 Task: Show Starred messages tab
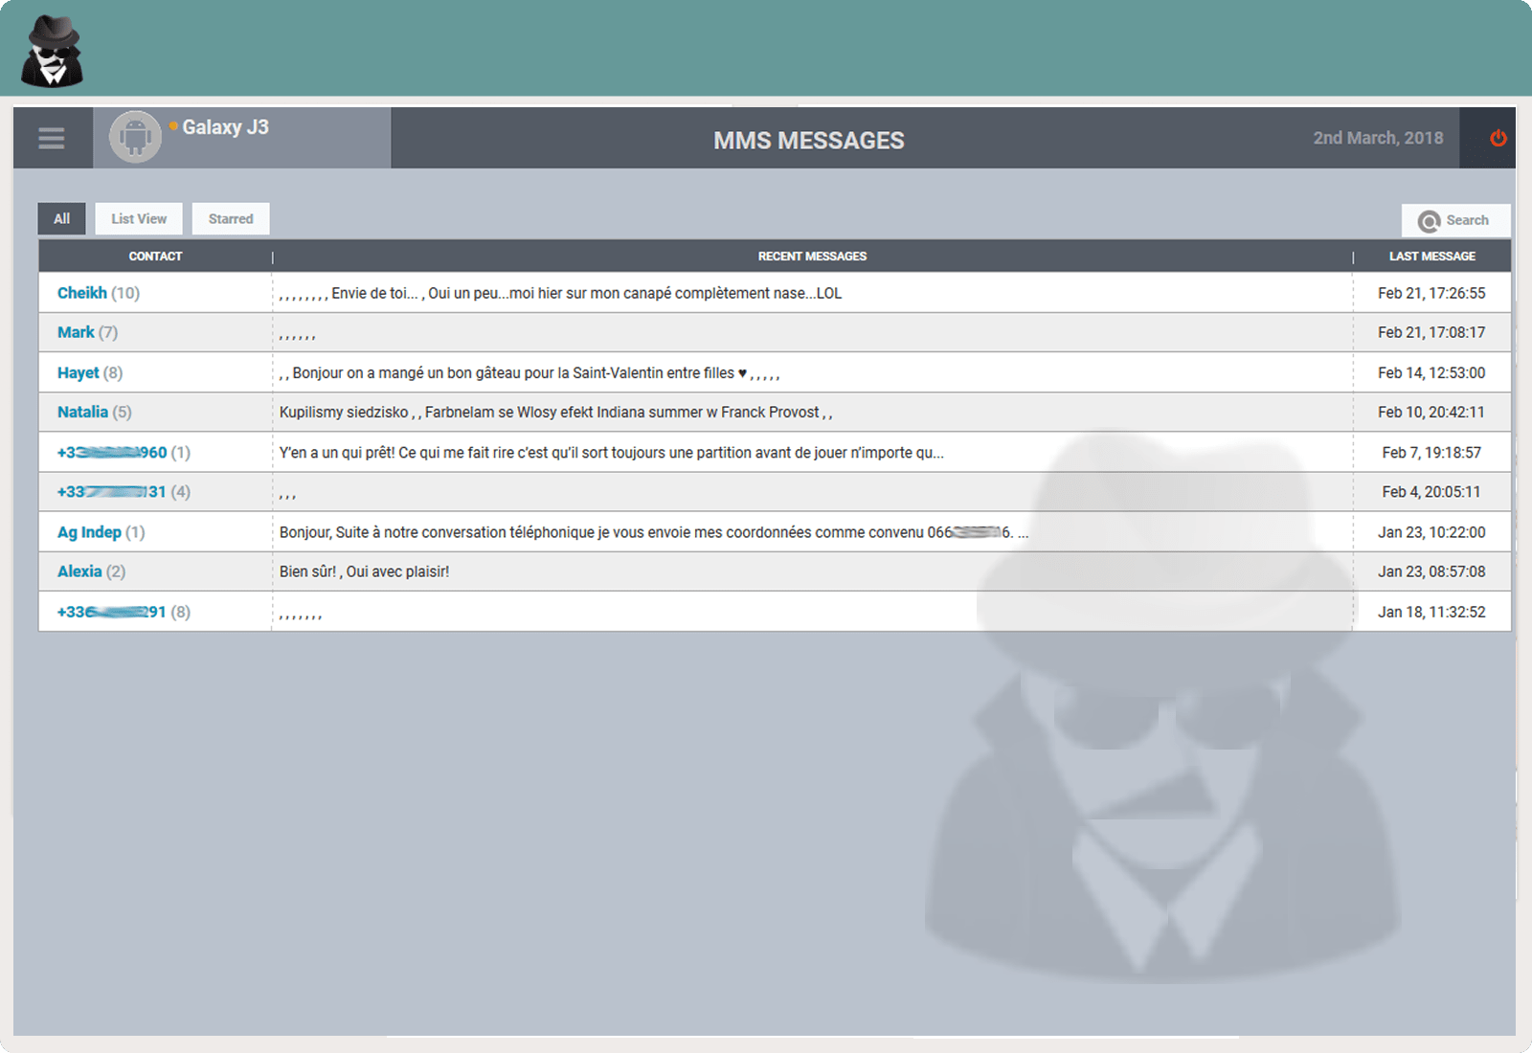tap(231, 219)
